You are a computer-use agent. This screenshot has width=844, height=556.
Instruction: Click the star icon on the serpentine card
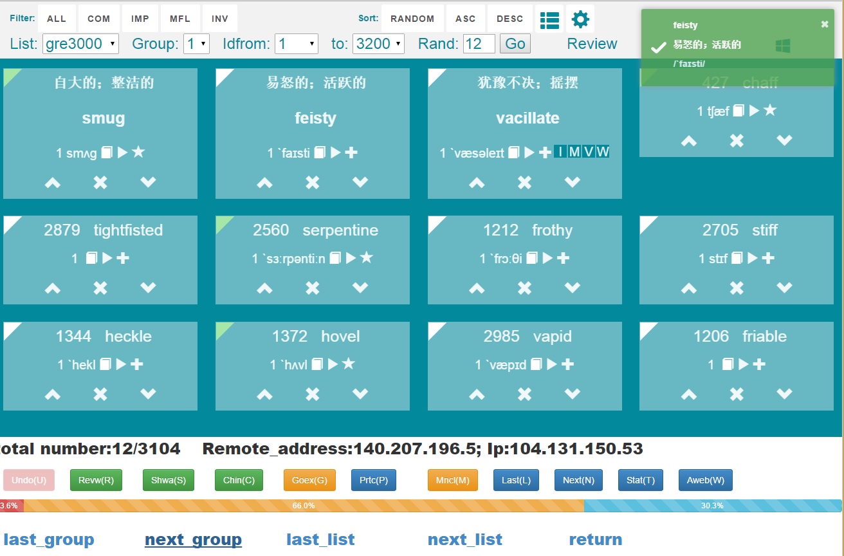[x=366, y=258]
